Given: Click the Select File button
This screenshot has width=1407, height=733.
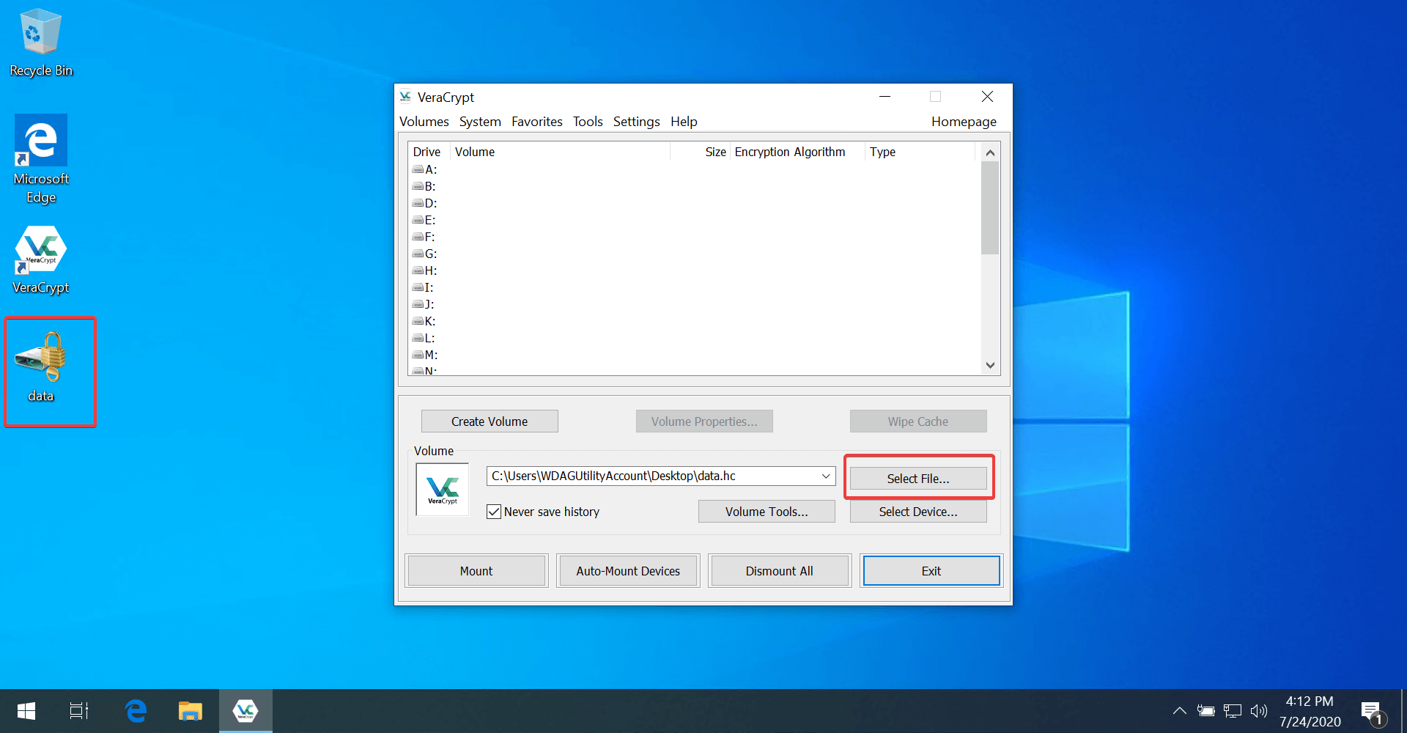Looking at the screenshot, I should pos(917,478).
